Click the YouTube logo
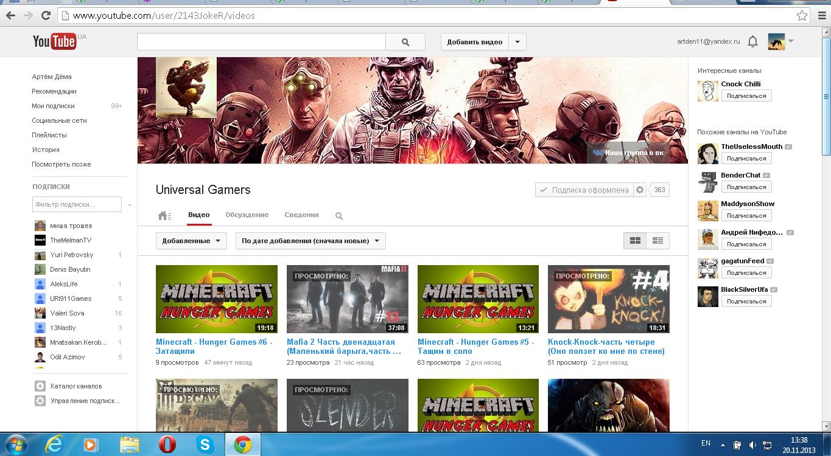This screenshot has height=456, width=831. tap(54, 41)
